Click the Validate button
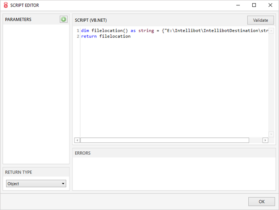The image size is (279, 210). tap(260, 20)
